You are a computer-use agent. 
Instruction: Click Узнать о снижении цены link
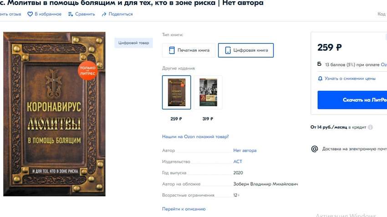(350, 79)
